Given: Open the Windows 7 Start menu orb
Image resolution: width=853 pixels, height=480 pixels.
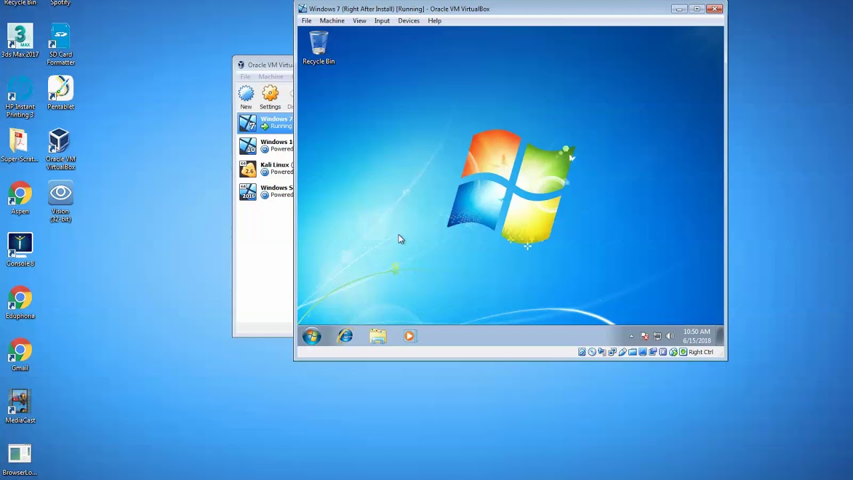Looking at the screenshot, I should (x=311, y=336).
